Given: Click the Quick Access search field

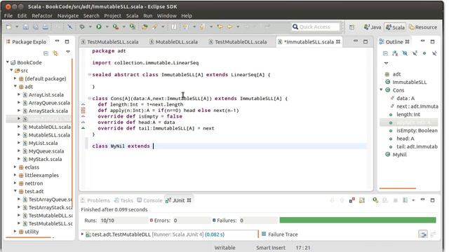Looking at the screenshot, I should (315, 27).
